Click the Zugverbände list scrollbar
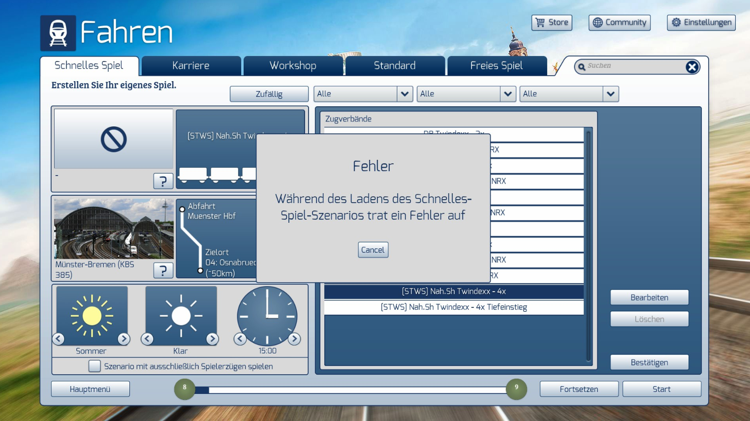Image resolution: width=750 pixels, height=421 pixels. pyautogui.click(x=588, y=246)
